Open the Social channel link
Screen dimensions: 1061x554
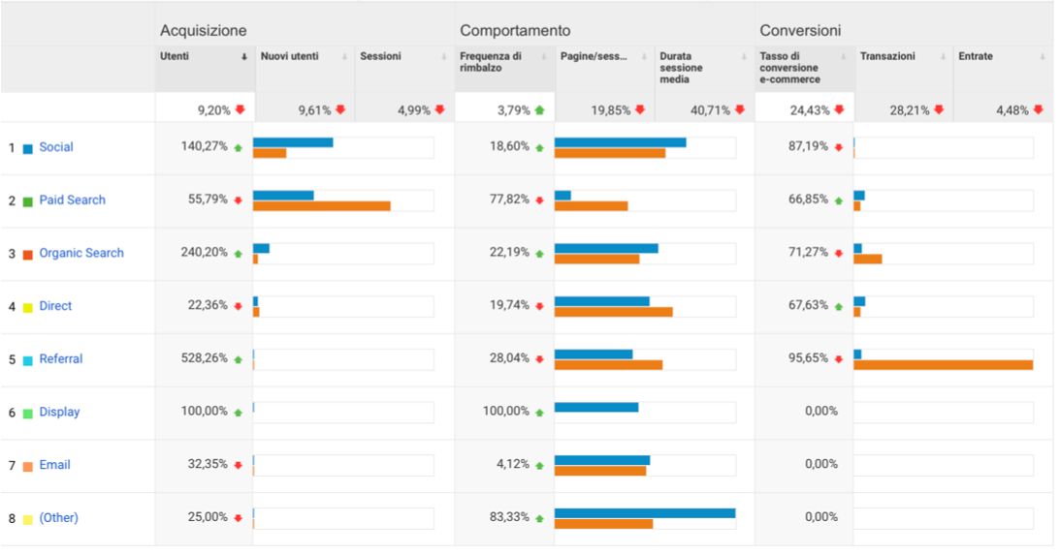point(56,147)
